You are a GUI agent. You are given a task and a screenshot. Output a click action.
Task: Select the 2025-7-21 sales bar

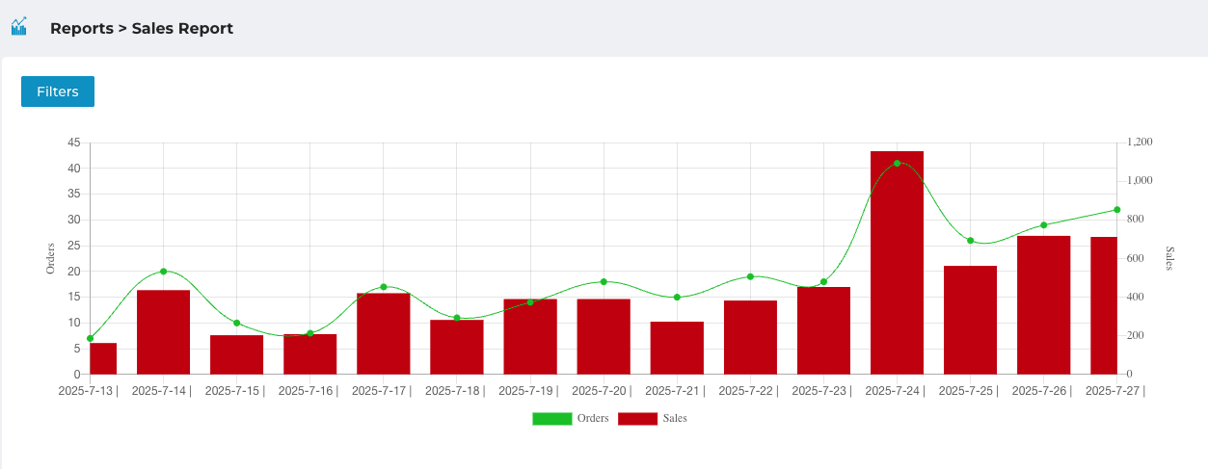pyautogui.click(x=677, y=348)
